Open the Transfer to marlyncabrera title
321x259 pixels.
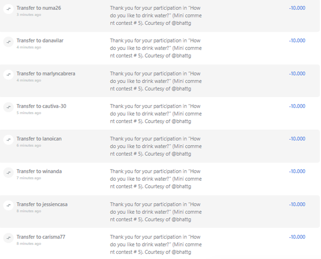point(46,73)
